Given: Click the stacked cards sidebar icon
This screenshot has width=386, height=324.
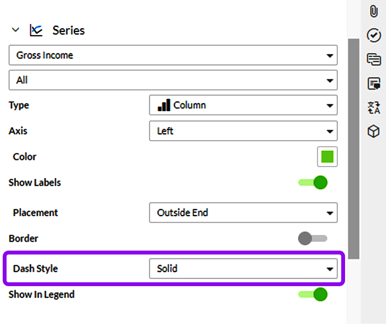Looking at the screenshot, I should (x=373, y=59).
